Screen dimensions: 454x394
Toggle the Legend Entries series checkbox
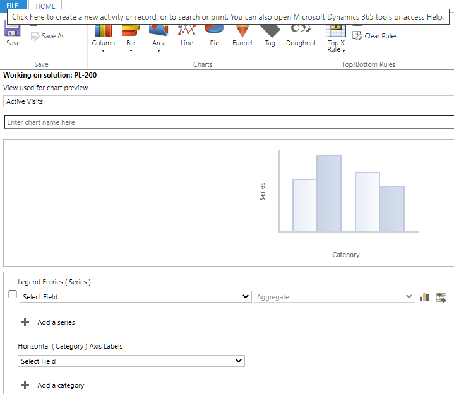pos(13,294)
